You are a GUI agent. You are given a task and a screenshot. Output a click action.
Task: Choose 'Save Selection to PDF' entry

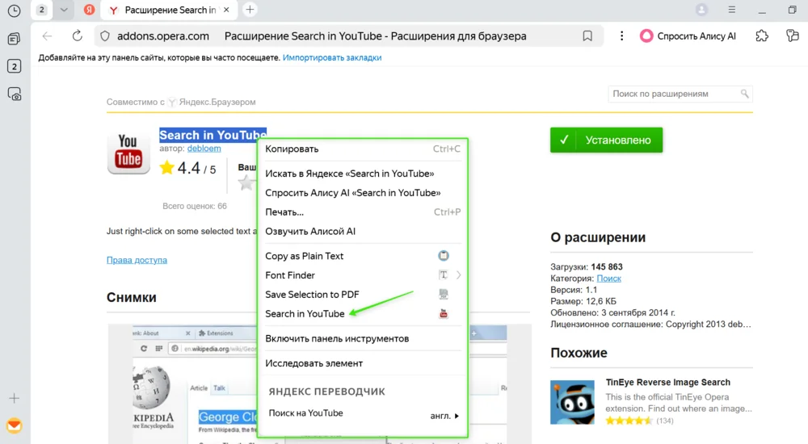362,295
